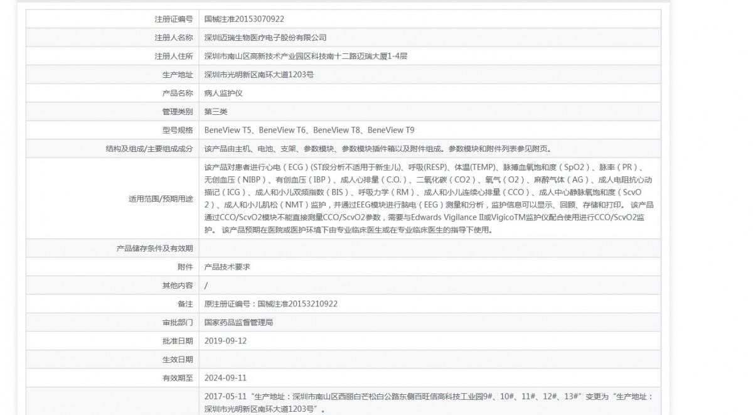Click the slash value for 其他内容

tap(206, 285)
